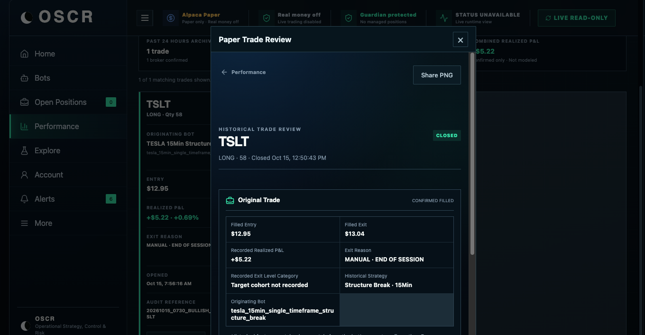Screen dimensions: 645x335
Task: Go to Open Positions page
Action: pos(68,102)
